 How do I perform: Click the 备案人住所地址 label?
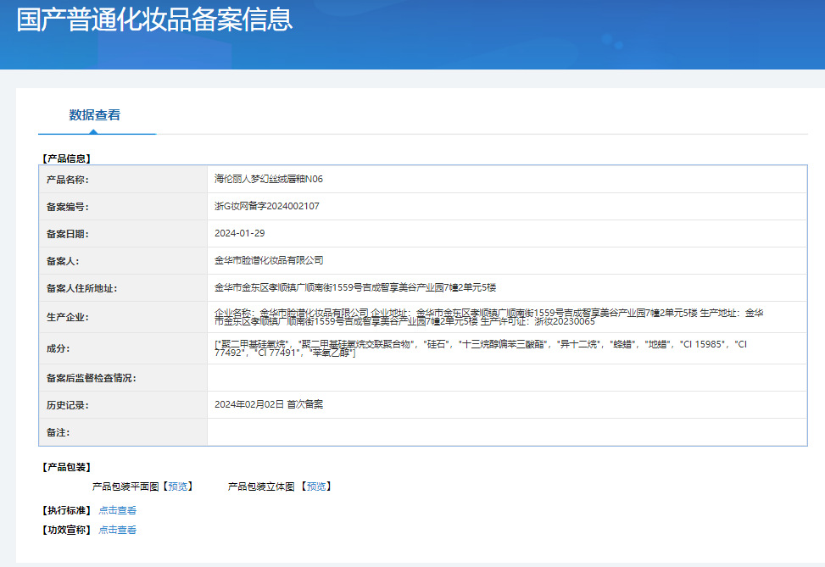(x=81, y=288)
